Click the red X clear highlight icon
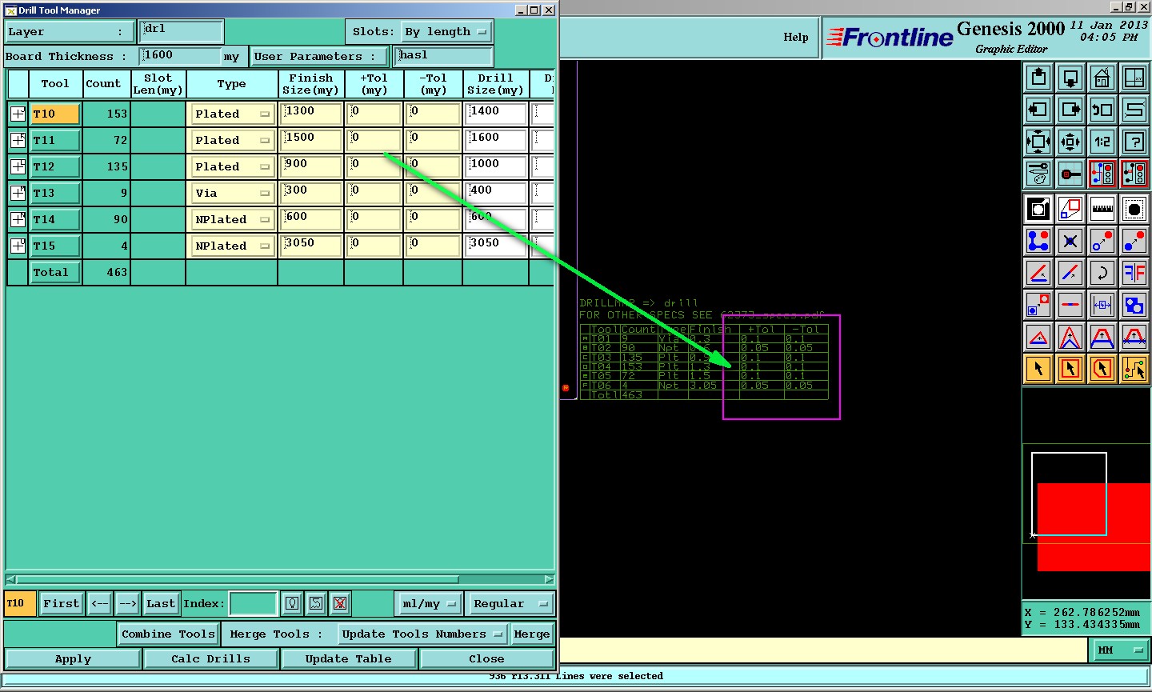Image resolution: width=1152 pixels, height=692 pixels. [x=340, y=603]
